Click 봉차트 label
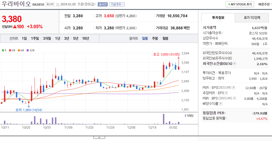Screen dimensions: 272x141 point(133,38)
